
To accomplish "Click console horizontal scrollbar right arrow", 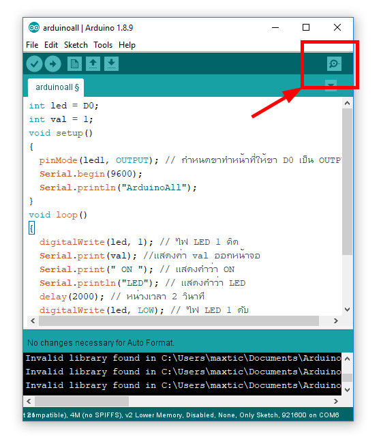I will [x=336, y=401].
